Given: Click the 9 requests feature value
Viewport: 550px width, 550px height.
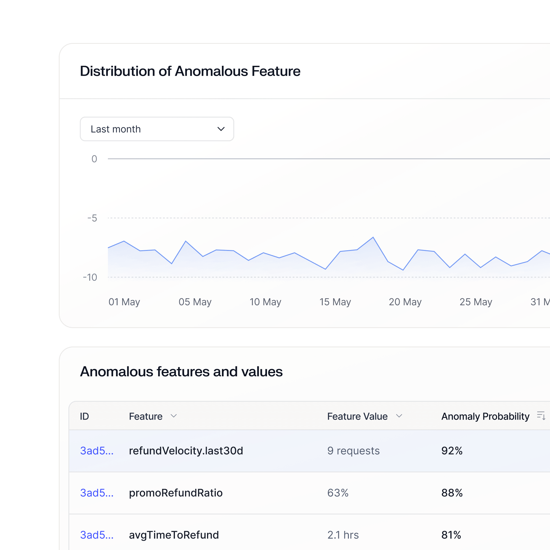Looking at the screenshot, I should click(x=354, y=451).
